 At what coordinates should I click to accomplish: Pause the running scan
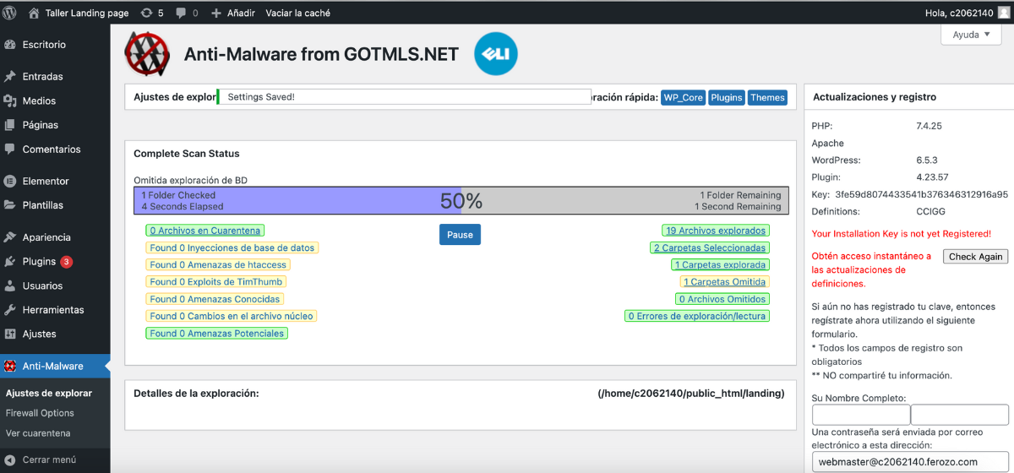[x=460, y=235]
